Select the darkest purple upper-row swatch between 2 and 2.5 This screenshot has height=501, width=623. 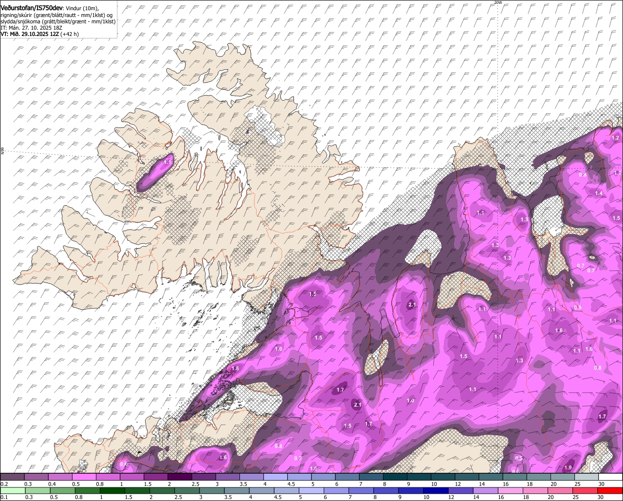[180, 477]
